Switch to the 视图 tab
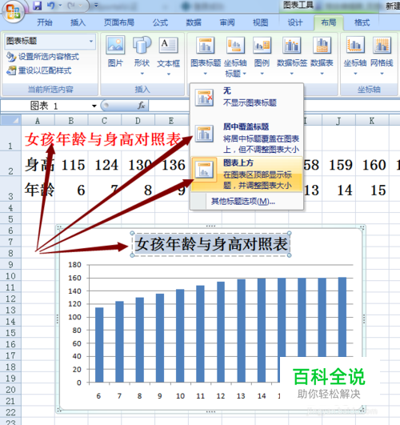 pos(261,22)
